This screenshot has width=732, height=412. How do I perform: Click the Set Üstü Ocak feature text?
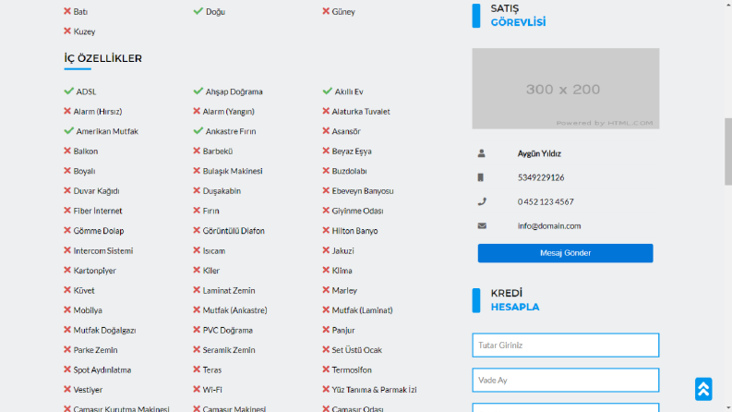(356, 350)
